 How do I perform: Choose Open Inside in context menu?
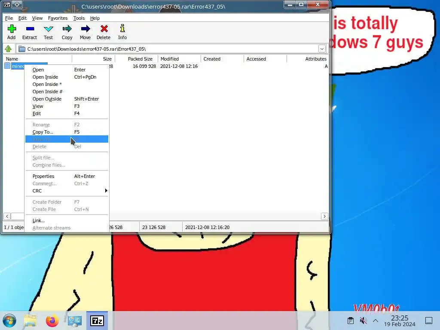(x=67, y=77)
